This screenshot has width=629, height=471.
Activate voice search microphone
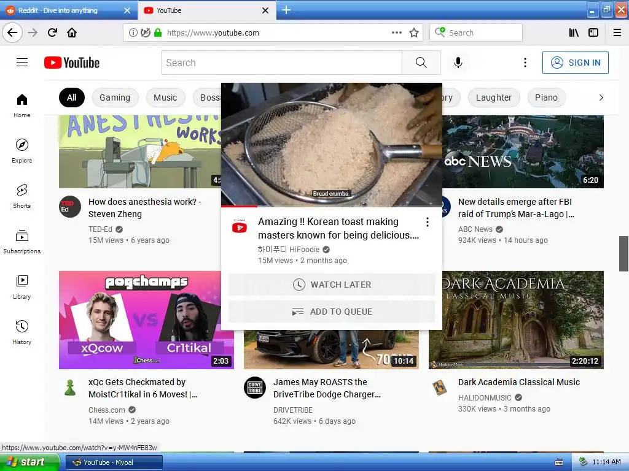(x=458, y=63)
